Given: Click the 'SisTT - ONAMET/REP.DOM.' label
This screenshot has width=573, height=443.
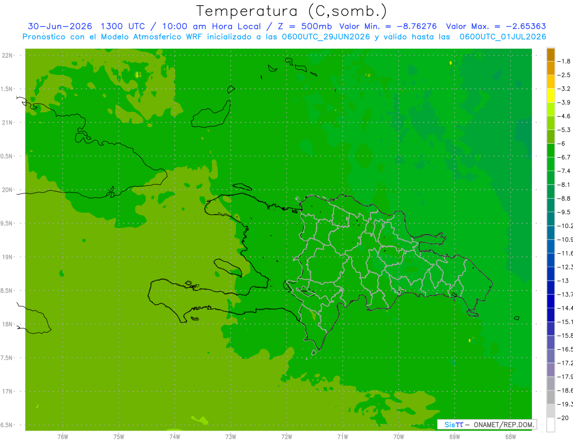Looking at the screenshot, I should [x=487, y=424].
